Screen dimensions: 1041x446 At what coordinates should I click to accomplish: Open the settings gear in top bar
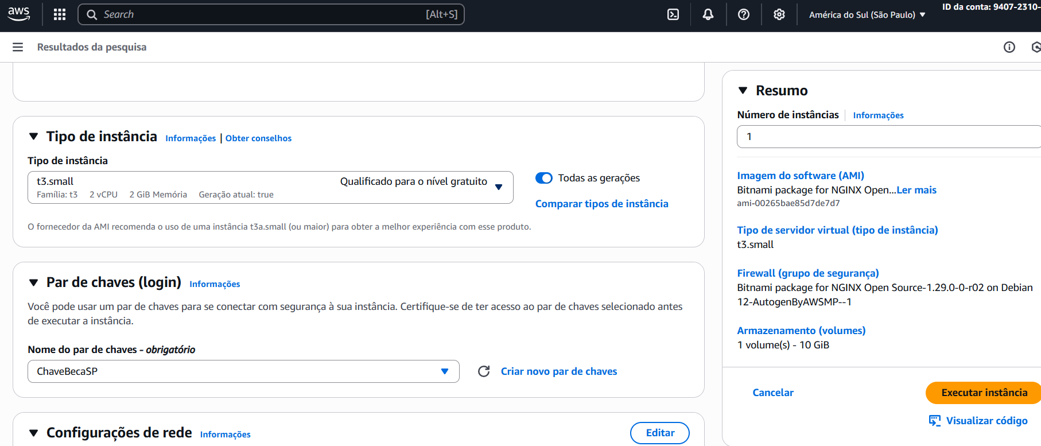click(x=779, y=14)
